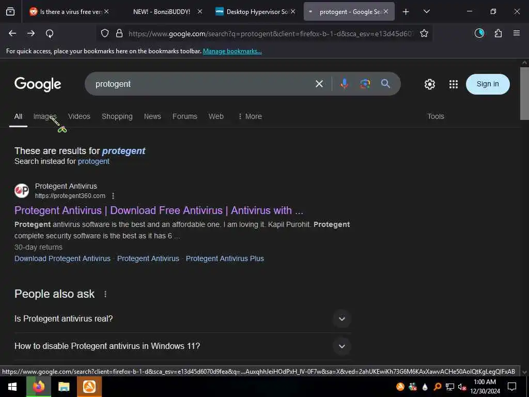Open the list all tabs dropdown arrow
The height and width of the screenshot is (397, 529).
pos(426,11)
